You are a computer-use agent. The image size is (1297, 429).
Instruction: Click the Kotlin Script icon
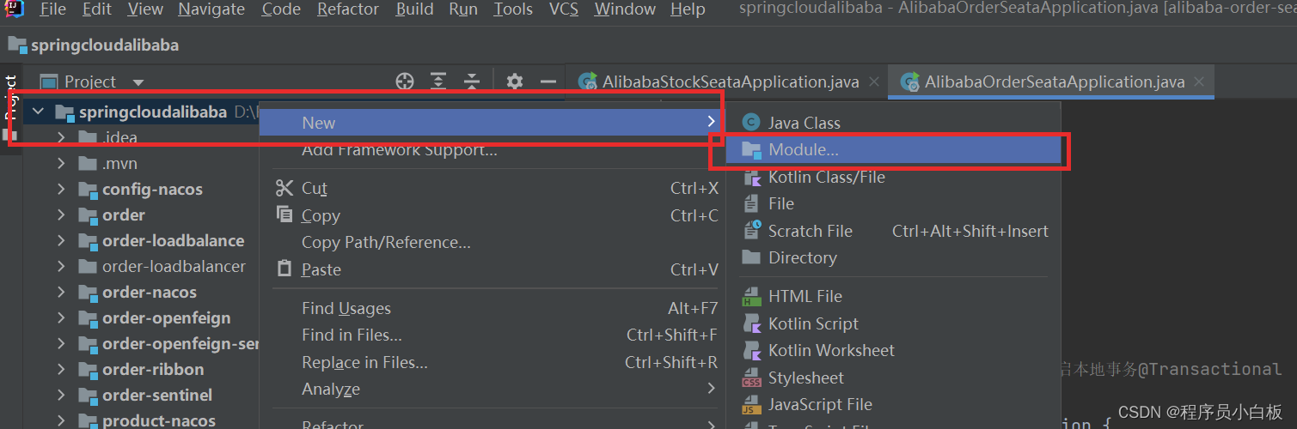[752, 323]
